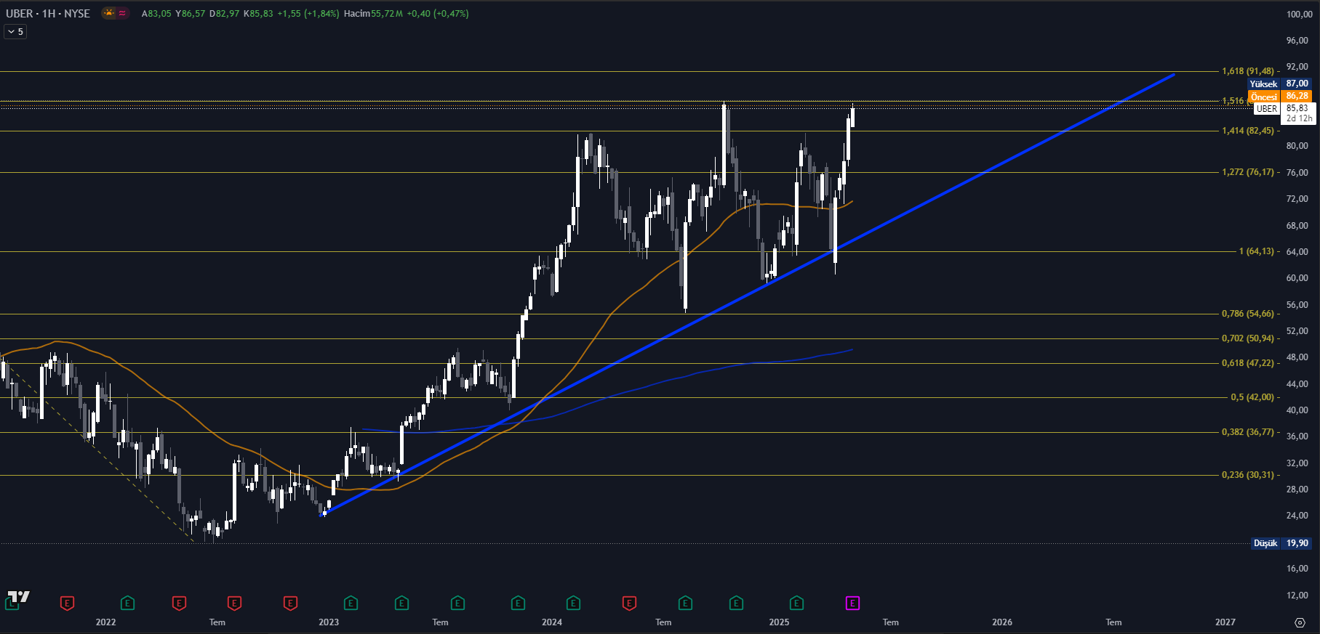1320x634 pixels.
Task: Open the TradingView logo in bottom-left
Action: 18,597
